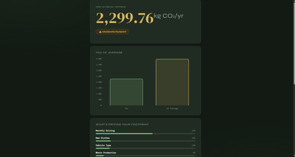This screenshot has width=295, height=157.
Task: Click the Vehicle Type progress bar
Action: point(145,148)
